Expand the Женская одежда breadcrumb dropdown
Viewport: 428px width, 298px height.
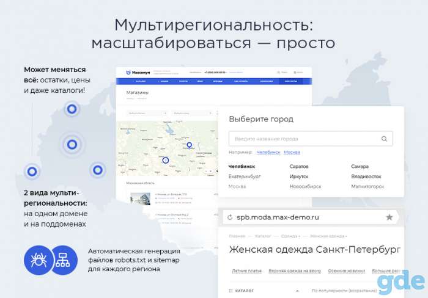coord(328,236)
